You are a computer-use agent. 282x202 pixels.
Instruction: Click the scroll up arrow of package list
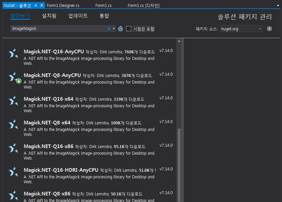point(179,41)
